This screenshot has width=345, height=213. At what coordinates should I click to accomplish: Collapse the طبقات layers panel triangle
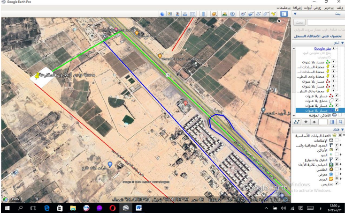[342, 129]
